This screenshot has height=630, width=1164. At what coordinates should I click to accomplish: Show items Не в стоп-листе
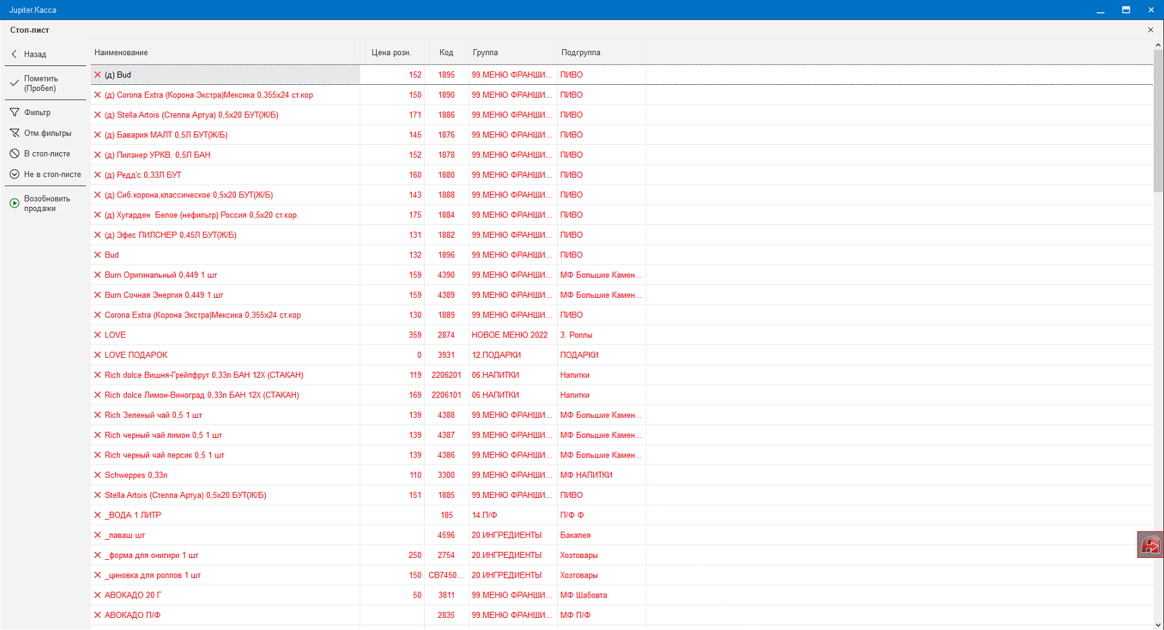click(45, 174)
